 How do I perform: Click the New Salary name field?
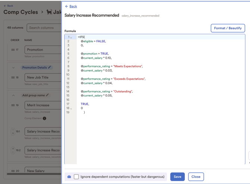tap(43, 170)
